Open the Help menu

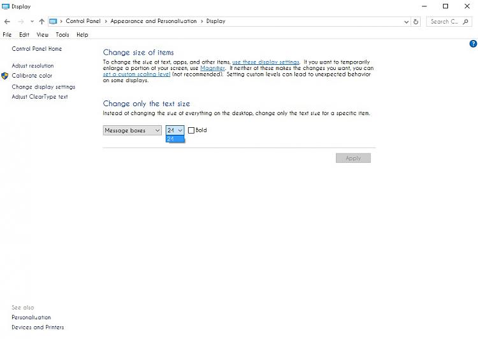[x=82, y=35]
